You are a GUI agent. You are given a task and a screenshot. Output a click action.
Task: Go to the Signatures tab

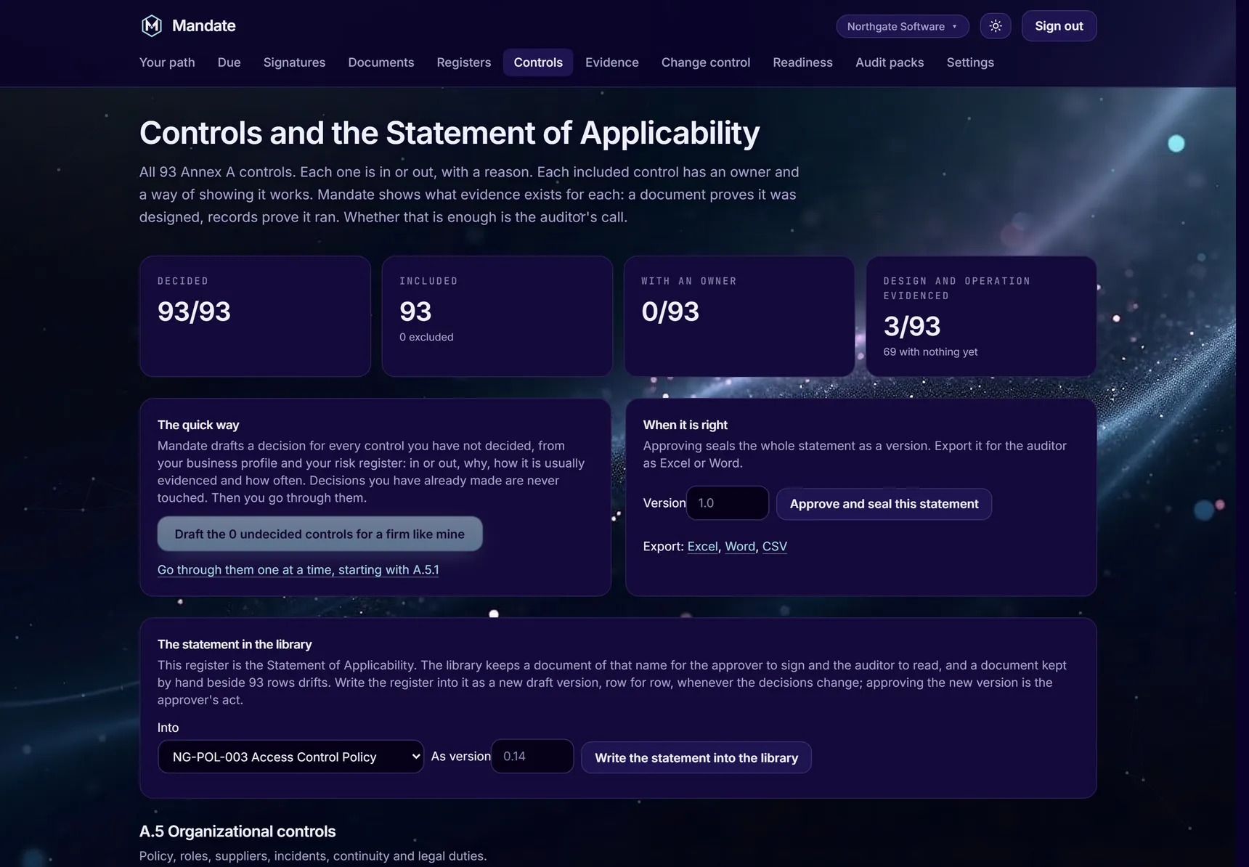294,62
